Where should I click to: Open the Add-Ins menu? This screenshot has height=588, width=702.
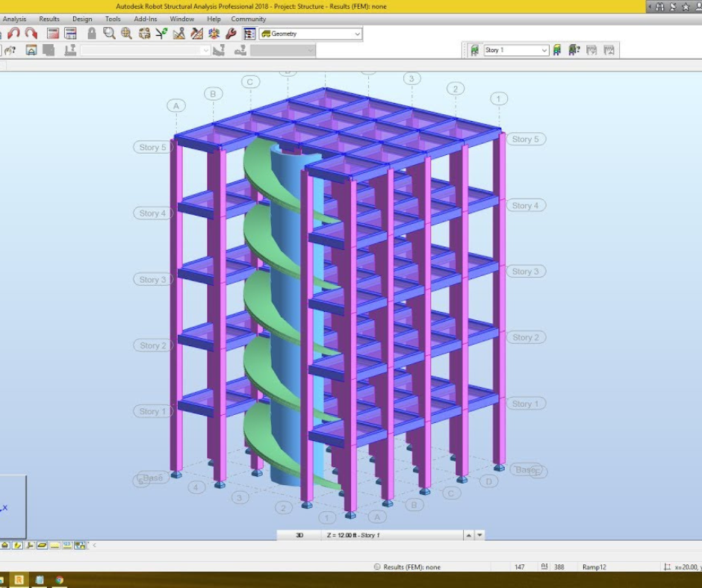click(x=145, y=19)
